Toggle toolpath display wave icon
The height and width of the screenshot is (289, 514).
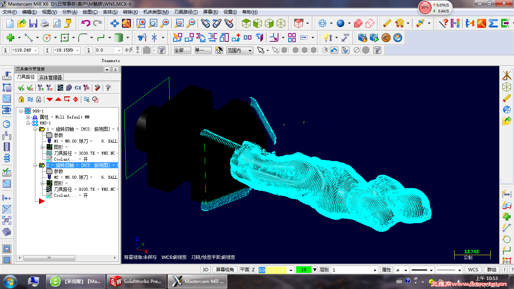pos(30,99)
